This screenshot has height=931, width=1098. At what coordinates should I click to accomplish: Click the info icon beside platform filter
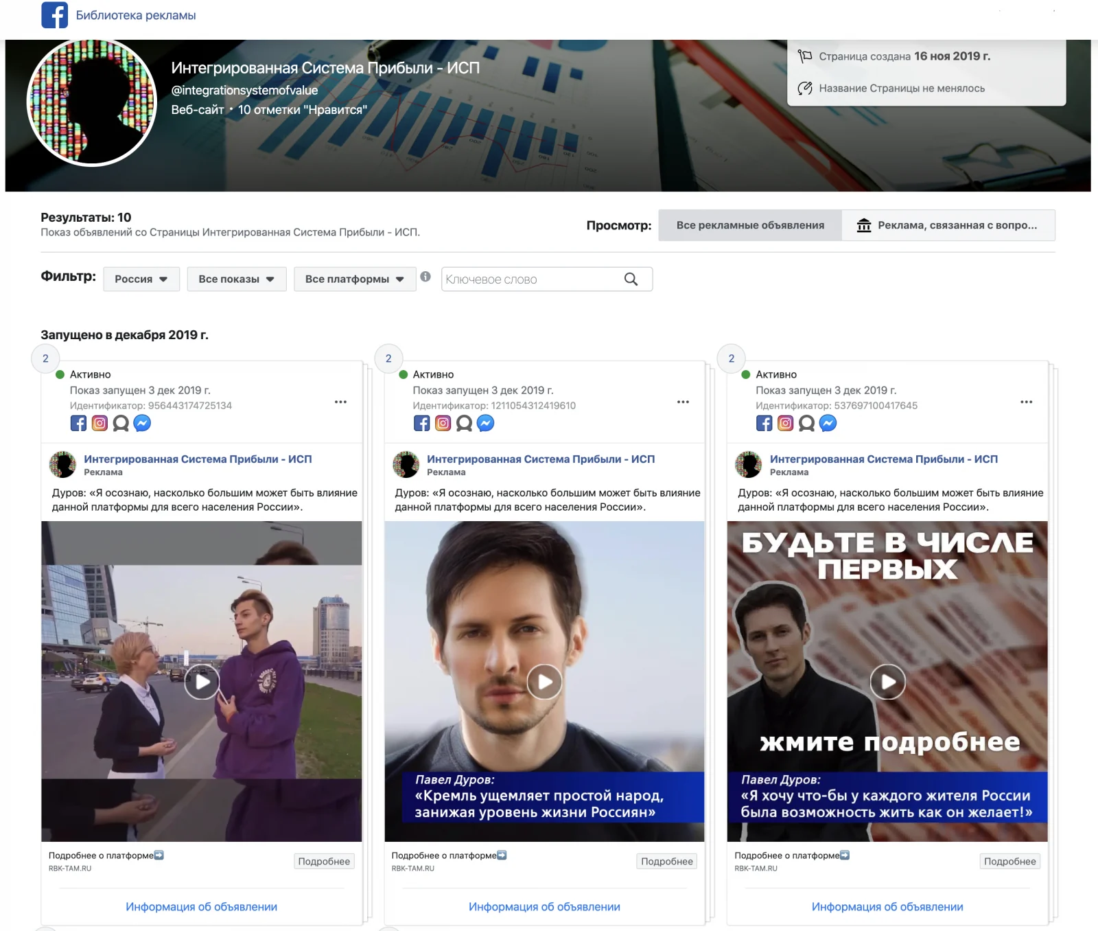(425, 277)
